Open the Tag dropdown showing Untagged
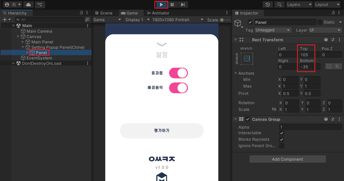Screen dimensions: 344x181 (273, 30)
